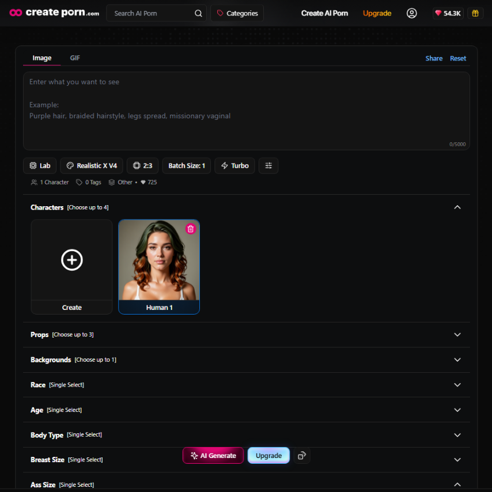
Task: Click the search magnifier icon
Action: point(198,13)
